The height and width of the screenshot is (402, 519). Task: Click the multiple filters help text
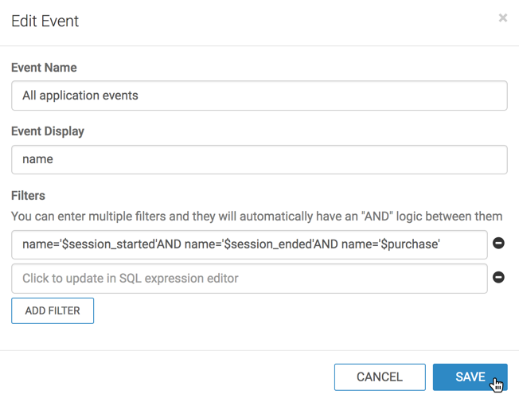tap(256, 216)
